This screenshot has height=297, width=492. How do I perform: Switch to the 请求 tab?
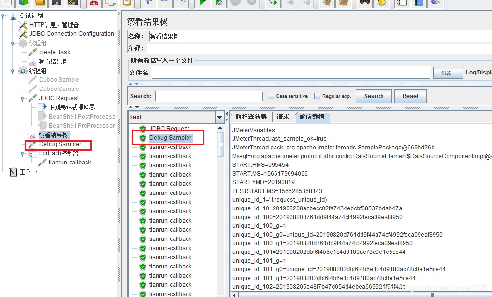[x=283, y=117]
